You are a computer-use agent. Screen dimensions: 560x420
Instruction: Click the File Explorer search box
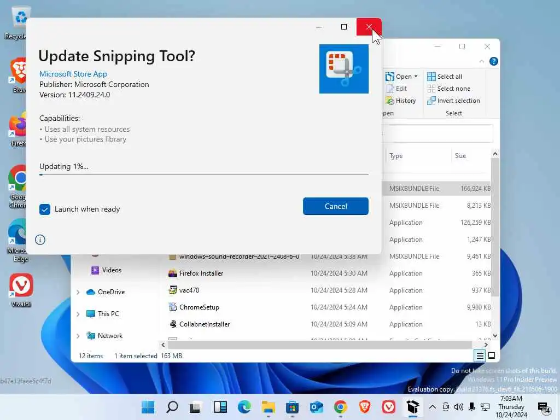[x=437, y=133]
